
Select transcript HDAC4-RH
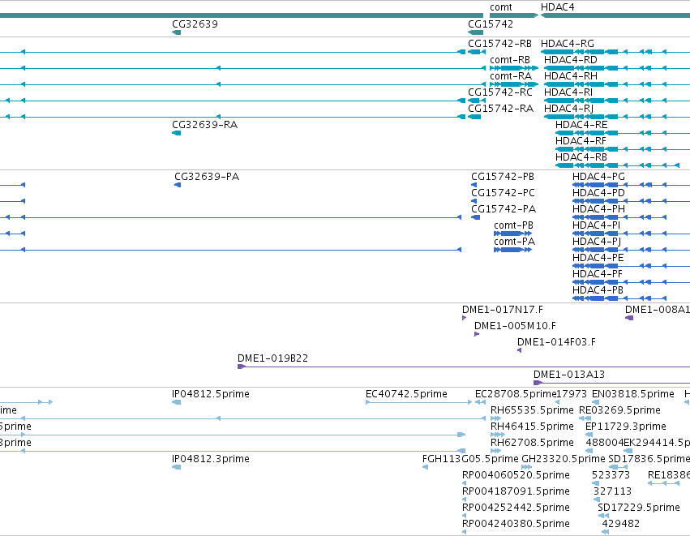[570, 76]
